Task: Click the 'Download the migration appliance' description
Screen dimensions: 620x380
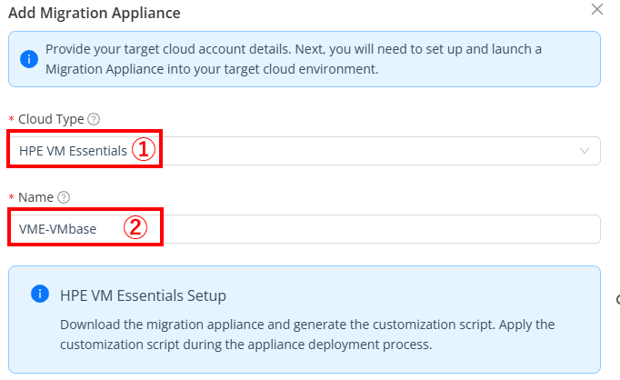Action: (x=307, y=335)
